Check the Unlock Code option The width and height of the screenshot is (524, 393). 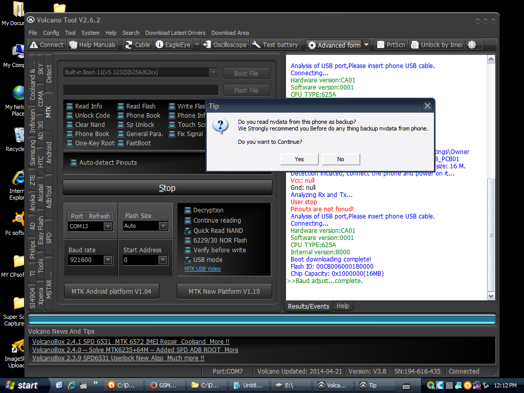[x=70, y=116]
